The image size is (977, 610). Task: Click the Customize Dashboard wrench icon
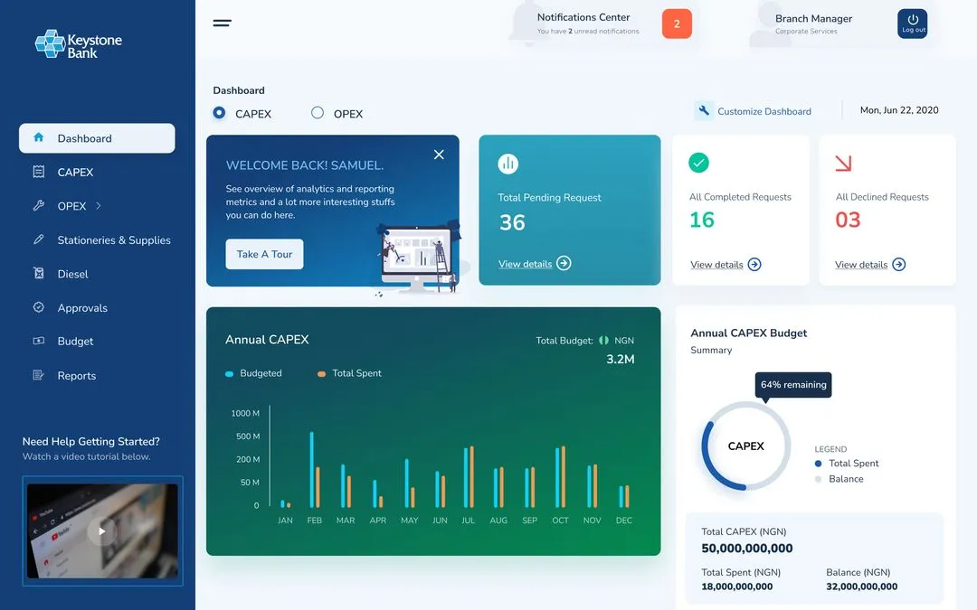pyautogui.click(x=704, y=111)
